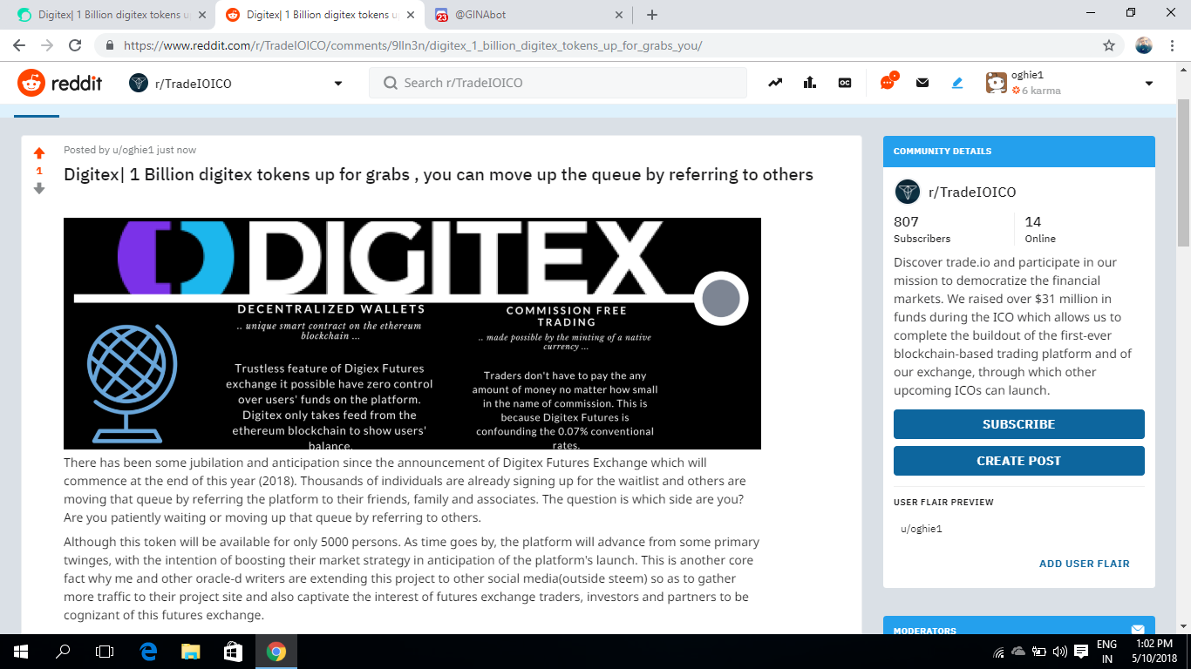Open the messages envelope icon
Image resolution: width=1191 pixels, height=669 pixels.
(x=922, y=83)
